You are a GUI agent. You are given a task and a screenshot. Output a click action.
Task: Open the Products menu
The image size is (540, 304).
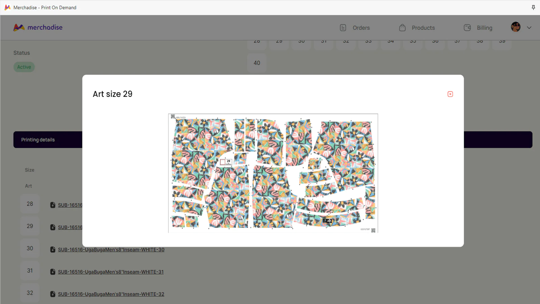click(x=423, y=28)
